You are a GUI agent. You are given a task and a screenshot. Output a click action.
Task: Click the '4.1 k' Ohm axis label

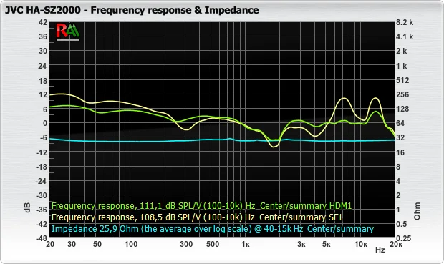405,36
